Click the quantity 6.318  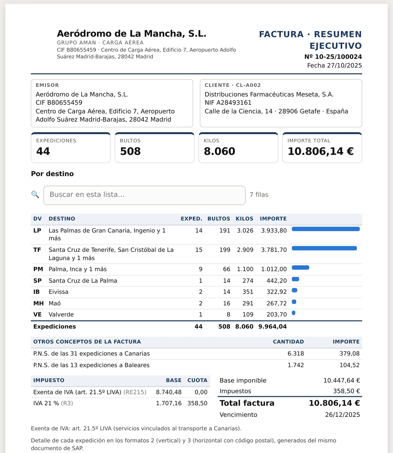[x=296, y=354]
